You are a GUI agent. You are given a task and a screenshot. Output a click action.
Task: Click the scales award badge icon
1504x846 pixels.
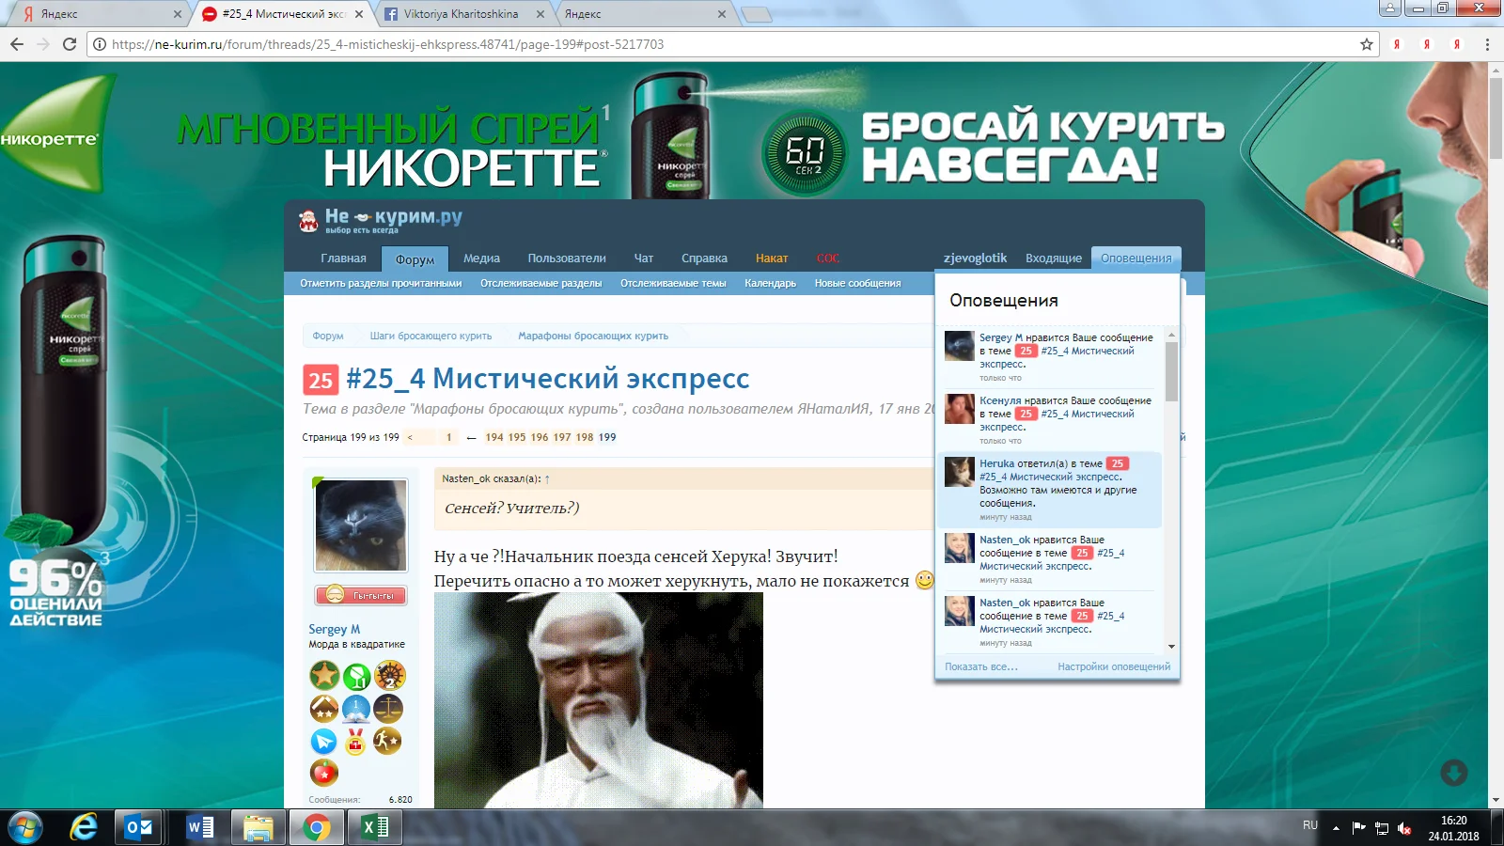388,709
